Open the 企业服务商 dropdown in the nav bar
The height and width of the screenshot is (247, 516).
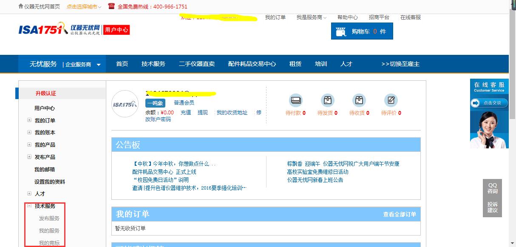click(x=83, y=64)
